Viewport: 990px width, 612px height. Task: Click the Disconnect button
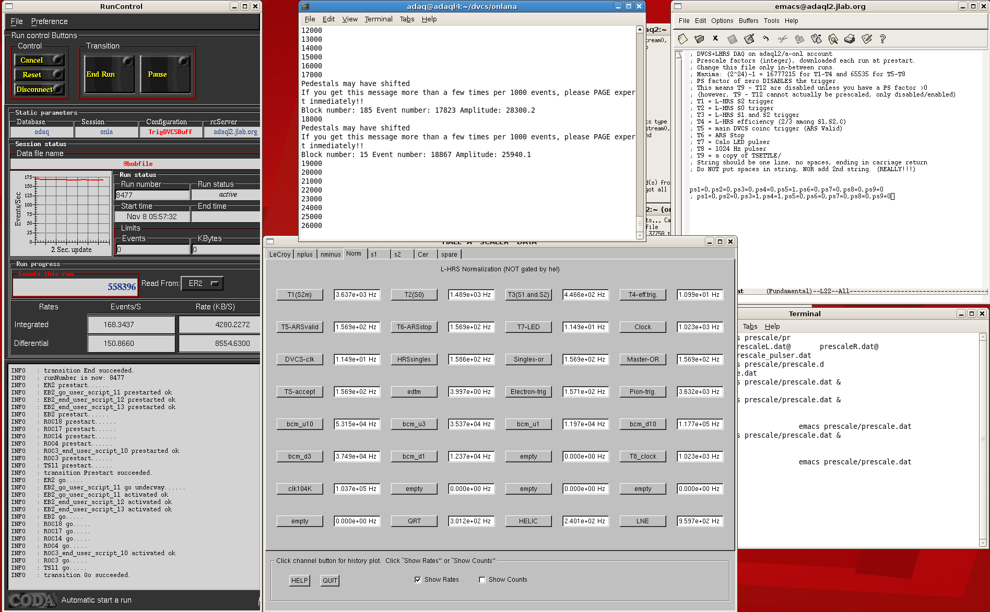point(39,89)
